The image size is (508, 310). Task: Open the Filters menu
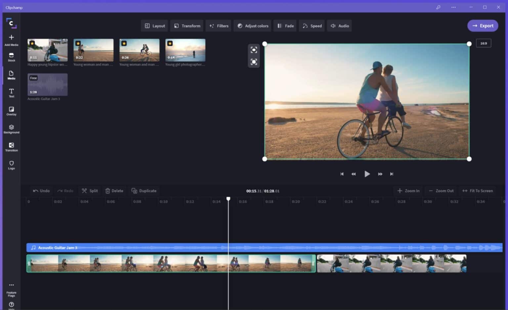pyautogui.click(x=219, y=26)
